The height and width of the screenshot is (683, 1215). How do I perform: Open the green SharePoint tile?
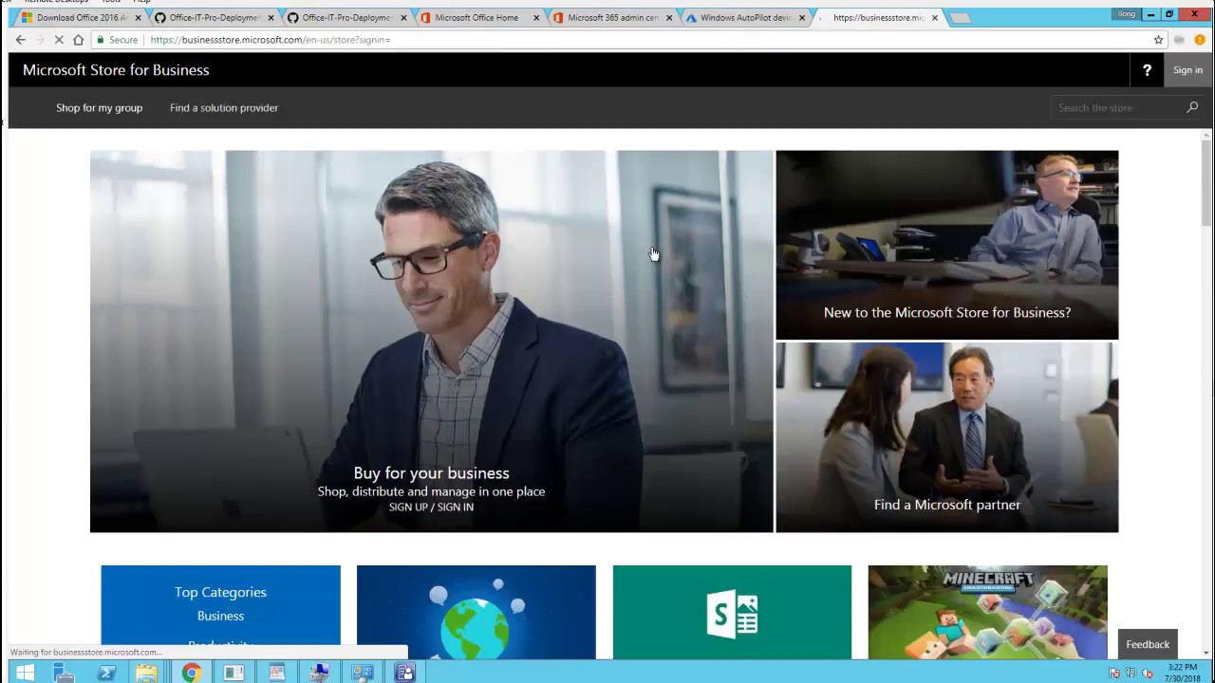(x=732, y=612)
